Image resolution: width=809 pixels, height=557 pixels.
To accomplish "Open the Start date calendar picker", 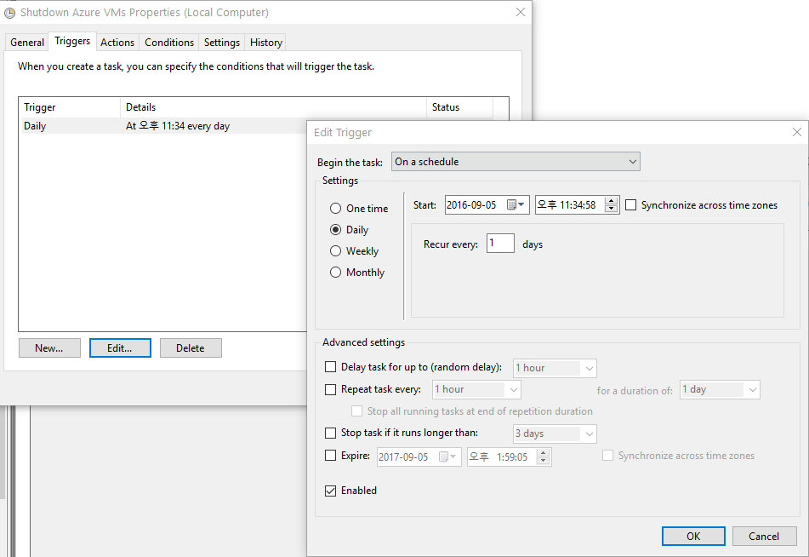I will point(516,205).
